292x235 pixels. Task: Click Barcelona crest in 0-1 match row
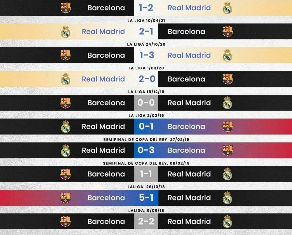tap(228, 127)
